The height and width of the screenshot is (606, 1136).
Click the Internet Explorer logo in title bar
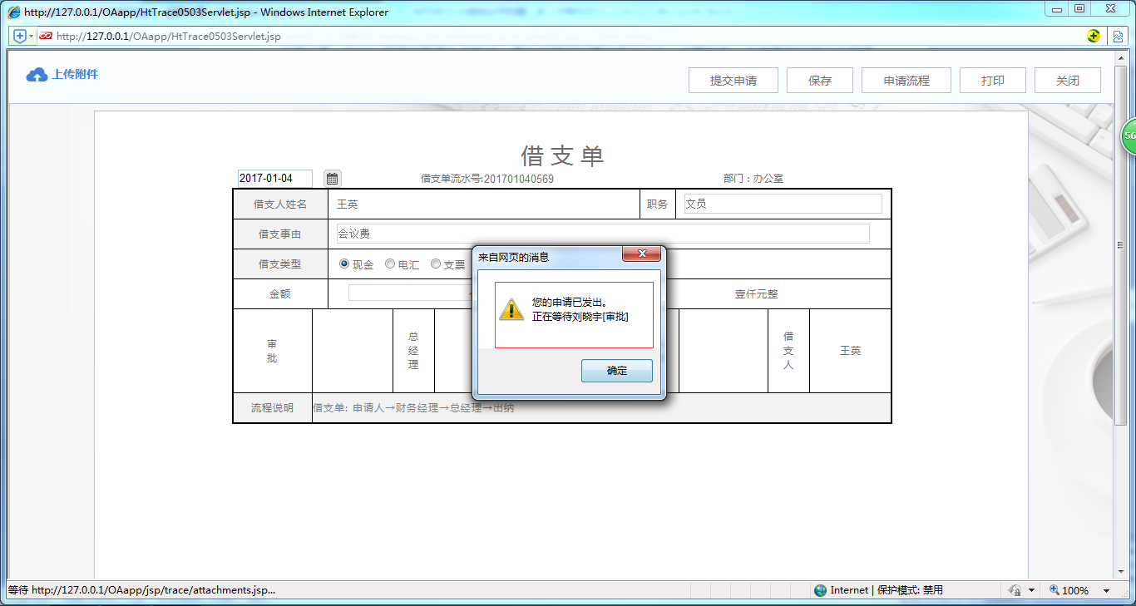[x=14, y=12]
